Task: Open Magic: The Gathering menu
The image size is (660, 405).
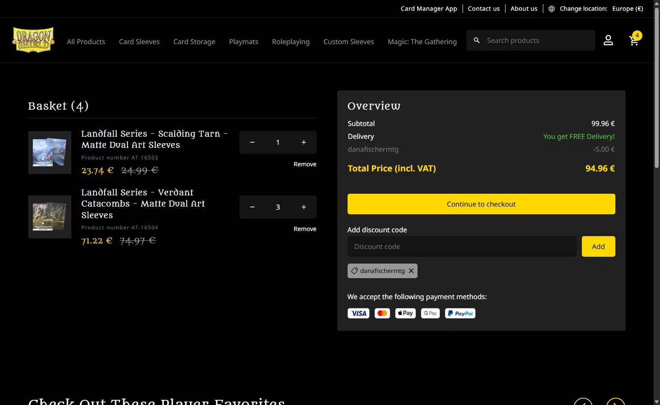Action: tap(422, 42)
